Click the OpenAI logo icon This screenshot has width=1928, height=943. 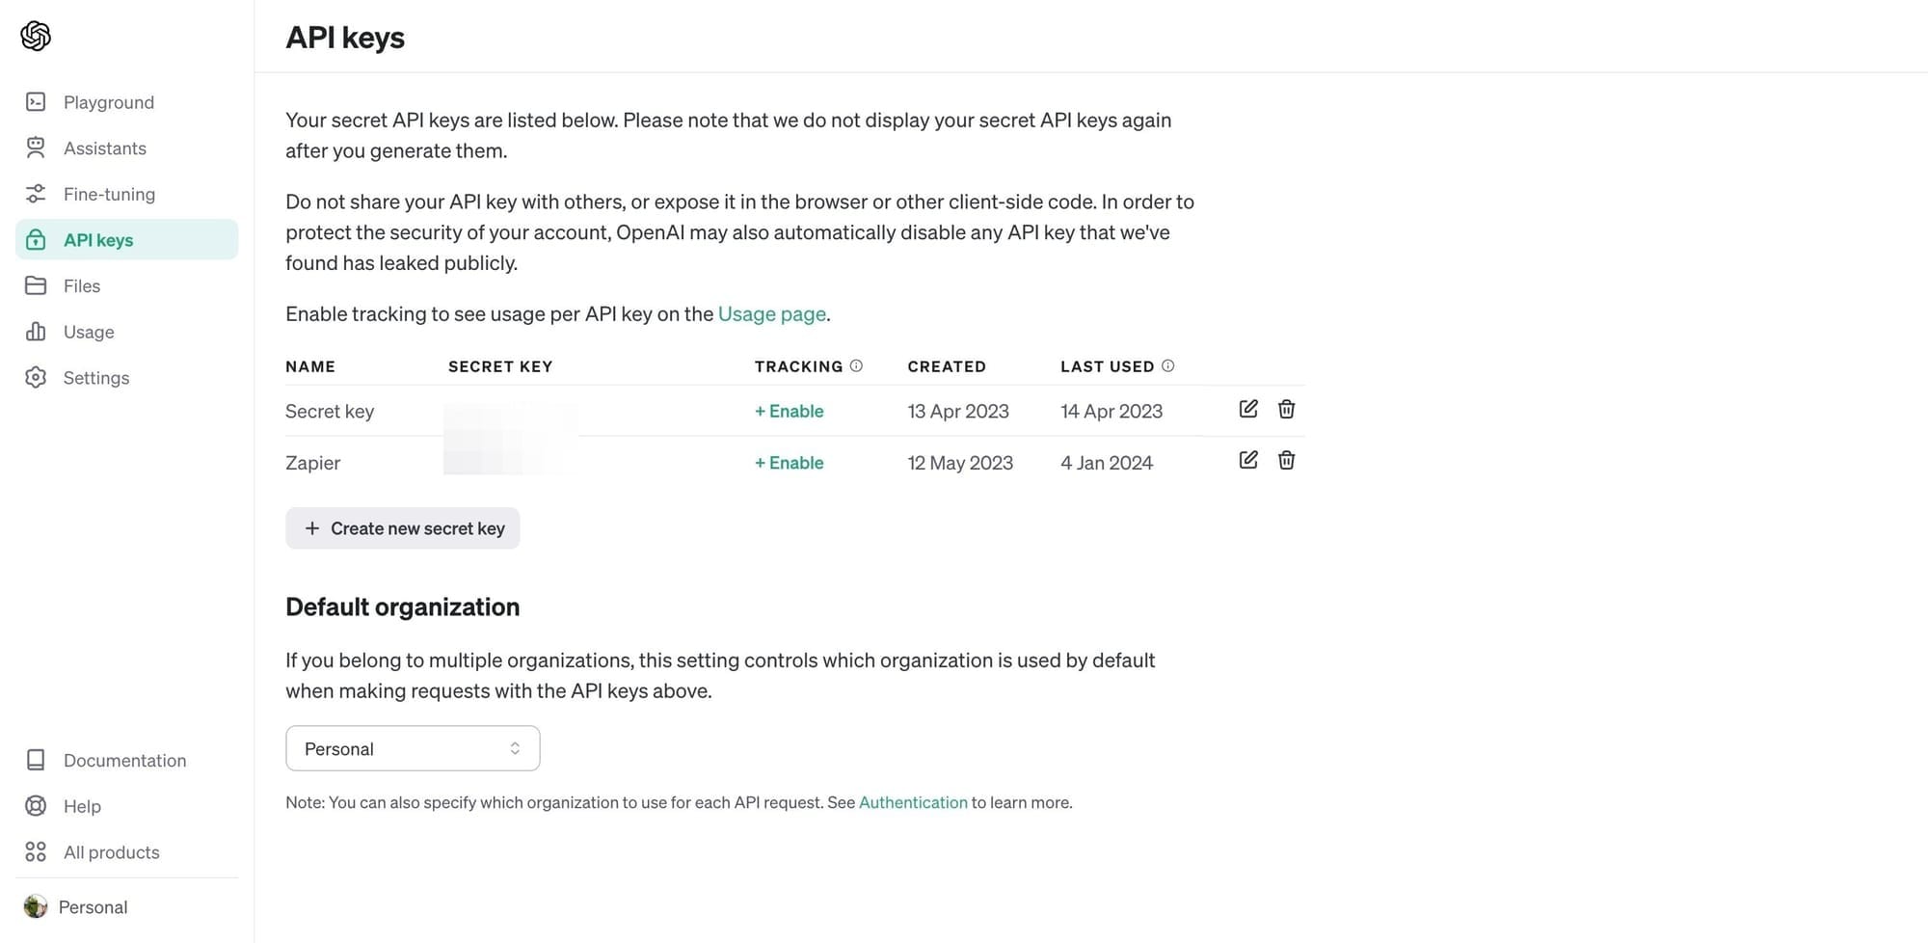coord(36,36)
